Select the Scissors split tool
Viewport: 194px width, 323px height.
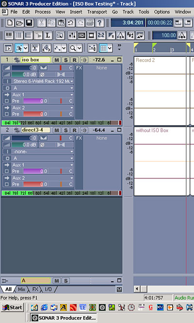click(35, 48)
